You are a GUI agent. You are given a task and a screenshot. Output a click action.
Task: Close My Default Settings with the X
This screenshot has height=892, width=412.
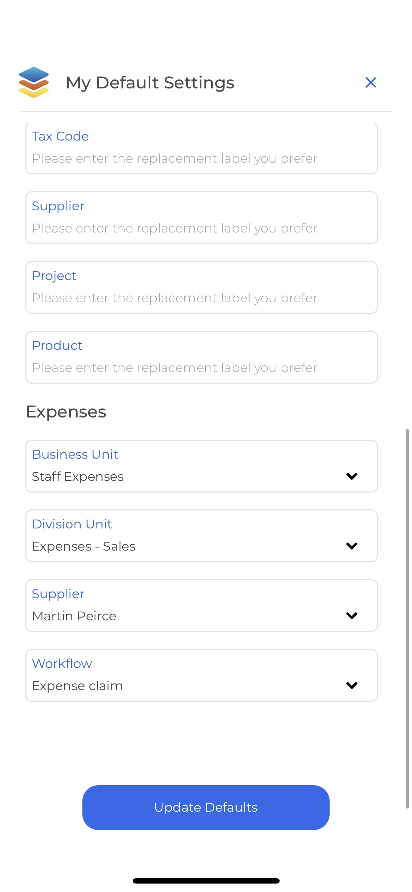[371, 82]
